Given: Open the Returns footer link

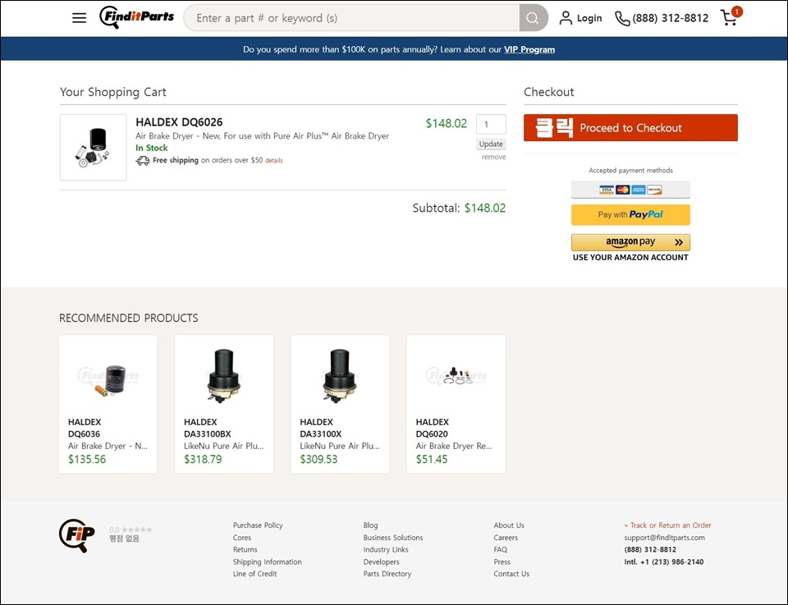Looking at the screenshot, I should (x=245, y=550).
